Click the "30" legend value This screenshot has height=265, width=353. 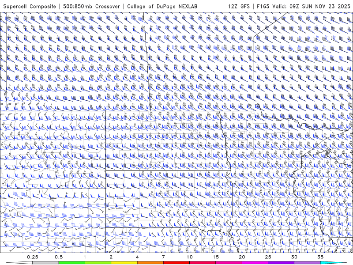click(294, 257)
